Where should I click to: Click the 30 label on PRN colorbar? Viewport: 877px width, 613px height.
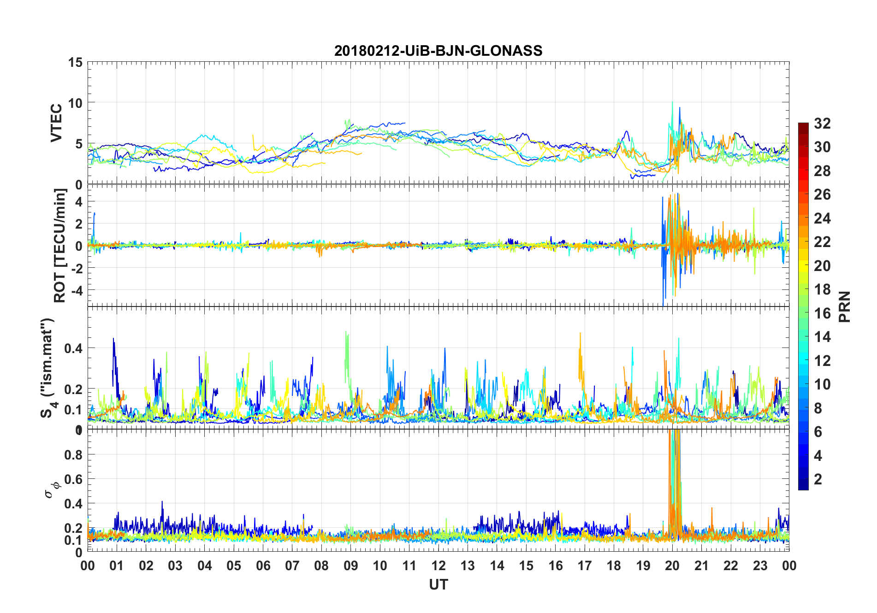pos(823,147)
